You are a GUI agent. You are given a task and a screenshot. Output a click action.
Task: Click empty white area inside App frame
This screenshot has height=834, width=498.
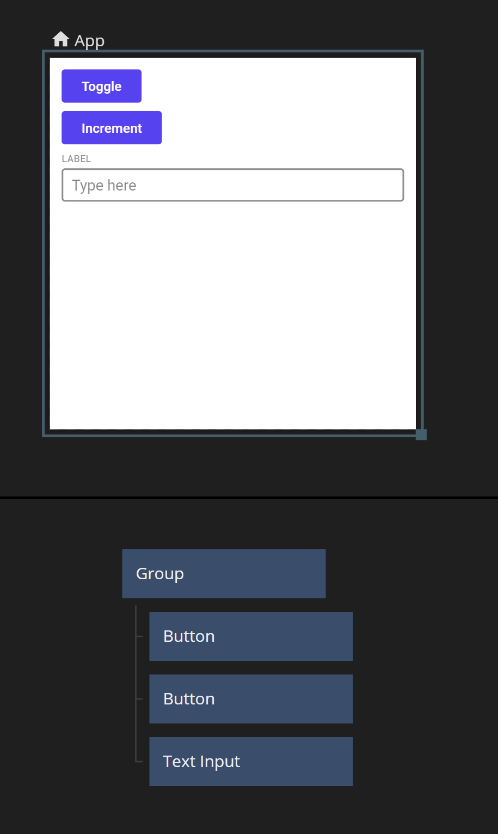pos(232,316)
